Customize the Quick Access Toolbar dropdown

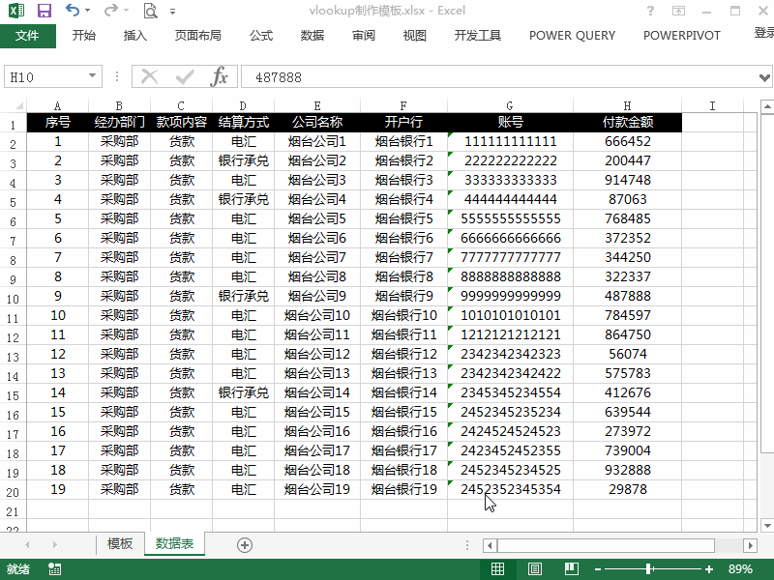pos(173,11)
